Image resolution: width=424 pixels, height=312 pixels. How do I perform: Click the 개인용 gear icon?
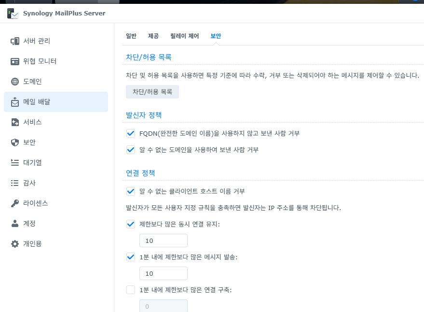pyautogui.click(x=15, y=244)
